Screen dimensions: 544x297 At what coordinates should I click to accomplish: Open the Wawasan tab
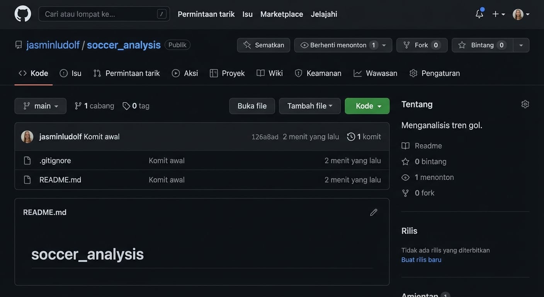(376, 73)
